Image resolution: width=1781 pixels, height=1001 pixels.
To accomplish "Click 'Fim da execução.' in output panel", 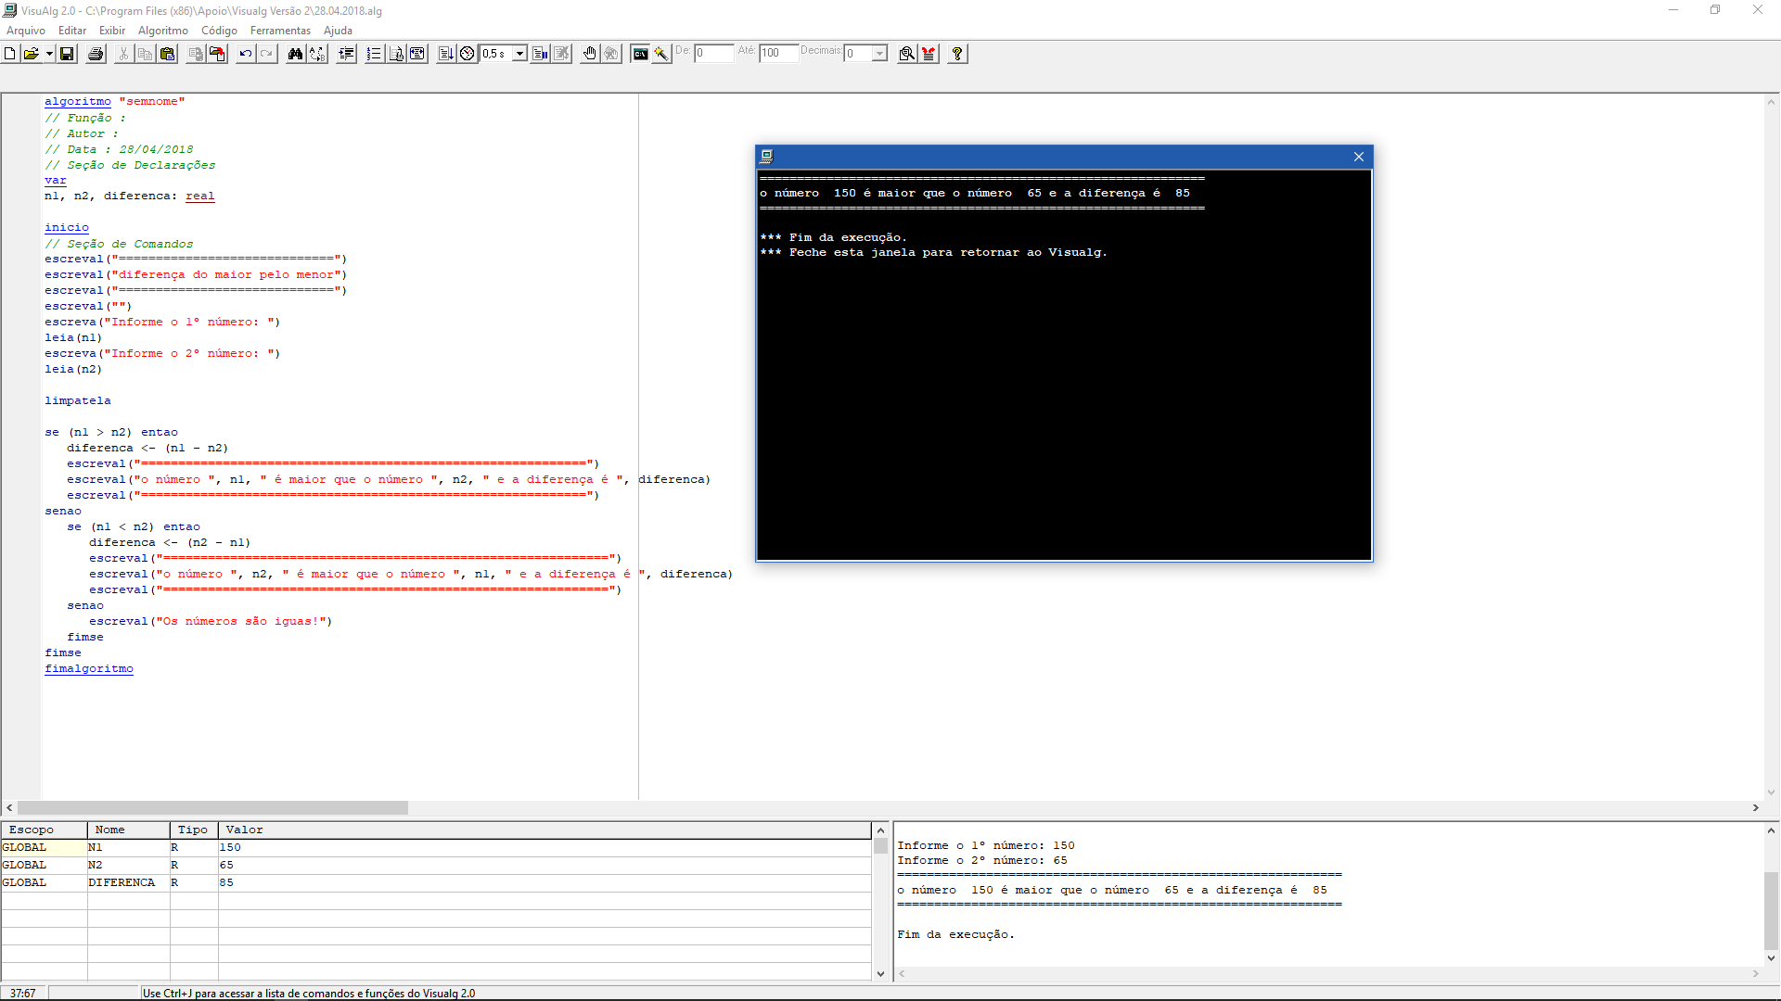I will click(955, 934).
